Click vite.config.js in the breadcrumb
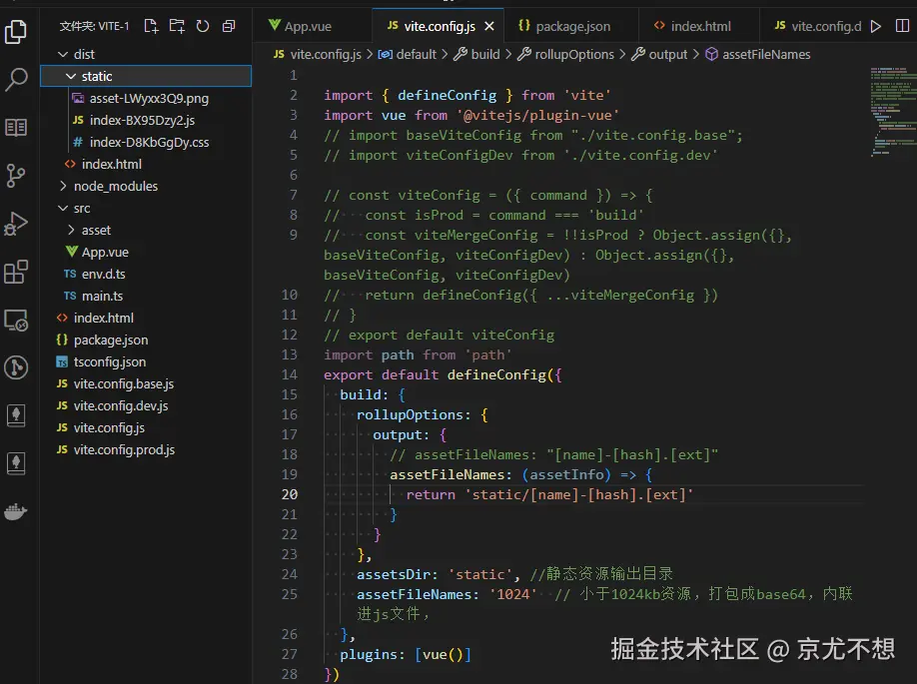This screenshot has height=684, width=917. click(x=318, y=54)
